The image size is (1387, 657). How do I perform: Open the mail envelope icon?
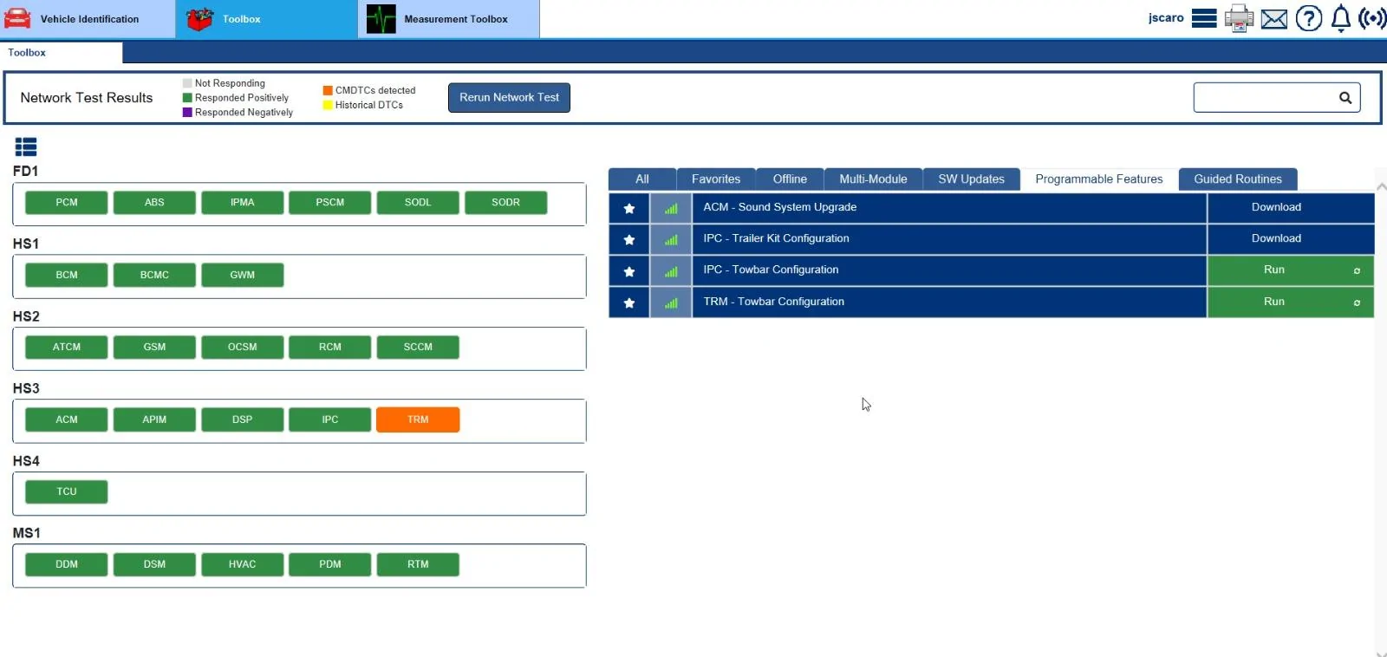pos(1273,18)
